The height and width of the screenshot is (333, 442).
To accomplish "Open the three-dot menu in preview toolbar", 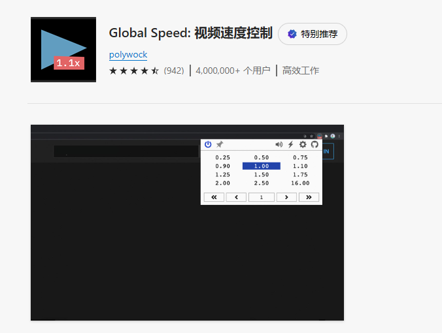I will pos(339,136).
